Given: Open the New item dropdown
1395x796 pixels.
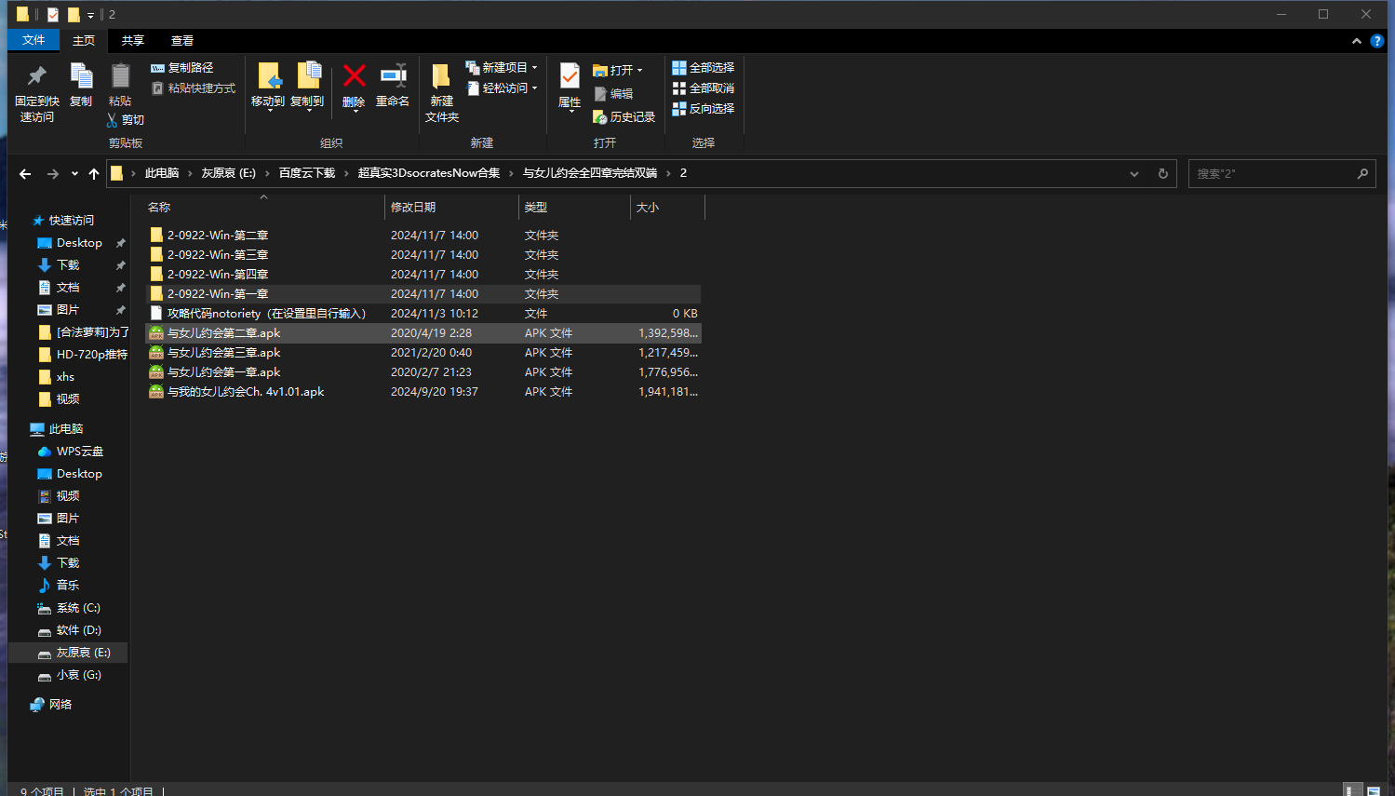Looking at the screenshot, I should pos(502,68).
